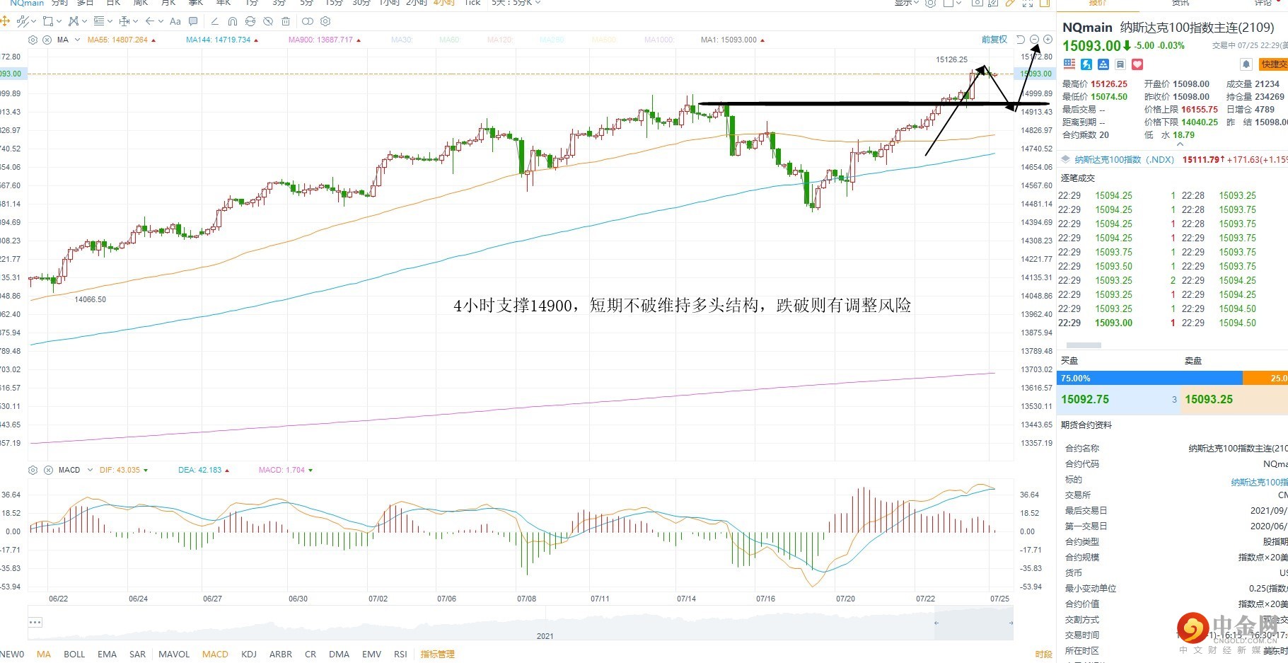
Task: Zoom in the chart with plus icon
Action: (x=1048, y=40)
